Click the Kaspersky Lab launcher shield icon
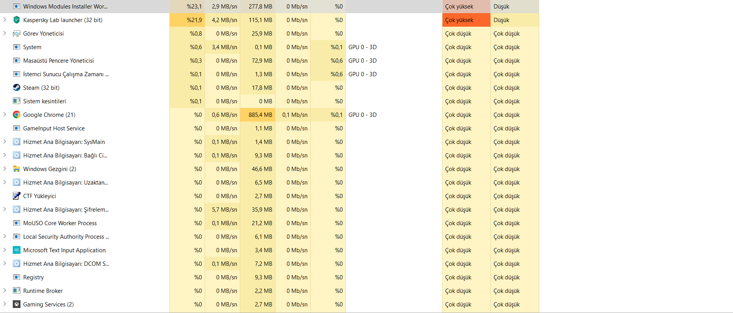The image size is (733, 313). [16, 20]
